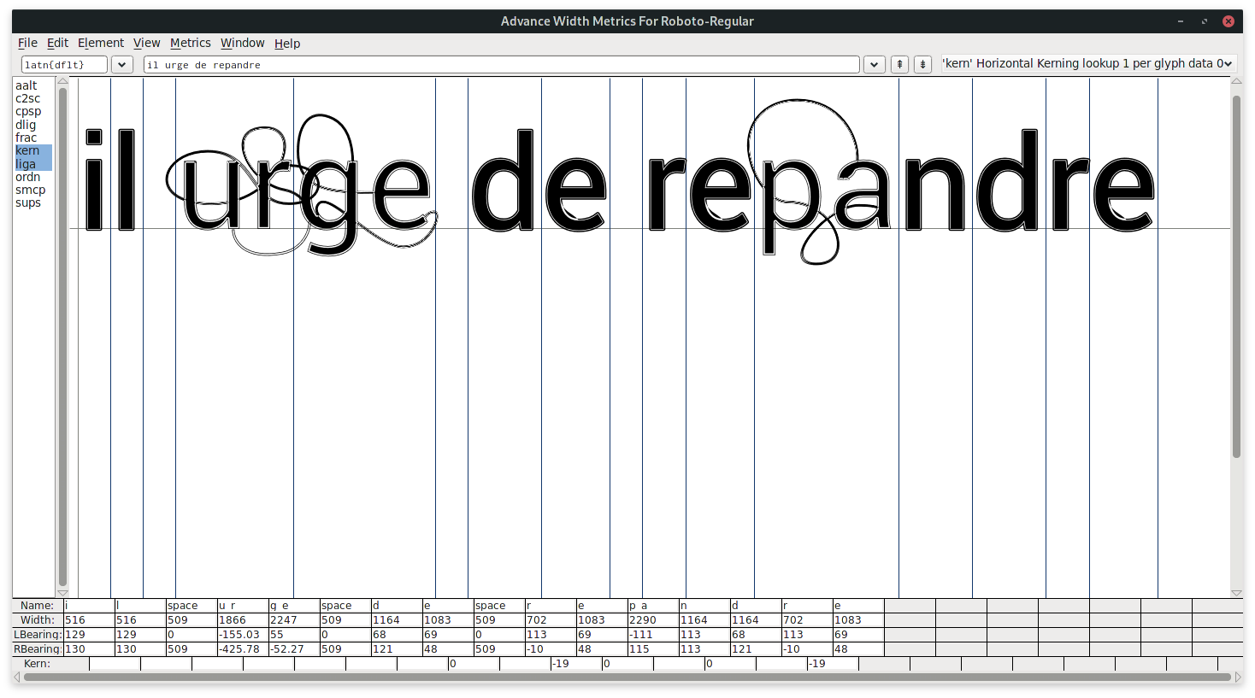This screenshot has width=1255, height=698.
Task: Click the Width cell showing 2290
Action: click(653, 620)
